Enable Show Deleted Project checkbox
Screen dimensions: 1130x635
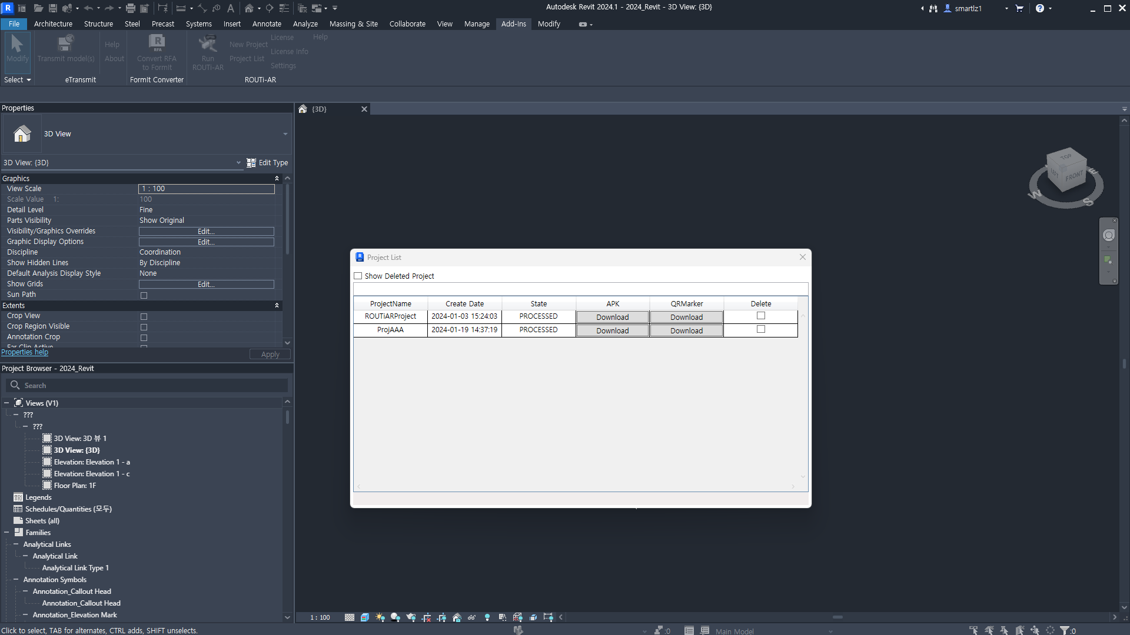pyautogui.click(x=358, y=276)
